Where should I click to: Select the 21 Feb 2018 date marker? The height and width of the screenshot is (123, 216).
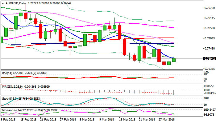point(48,119)
